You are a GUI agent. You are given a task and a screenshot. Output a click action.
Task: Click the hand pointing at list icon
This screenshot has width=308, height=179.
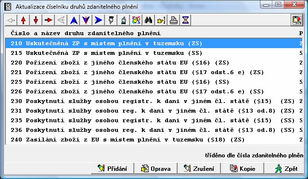click(161, 20)
